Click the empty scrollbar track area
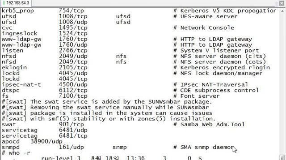The height and width of the screenshot is (160, 286). [x=282, y=84]
